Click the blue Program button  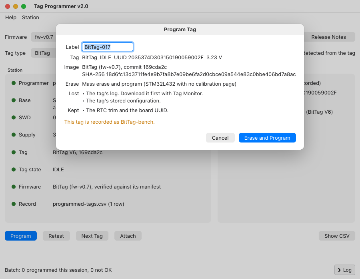(21, 236)
